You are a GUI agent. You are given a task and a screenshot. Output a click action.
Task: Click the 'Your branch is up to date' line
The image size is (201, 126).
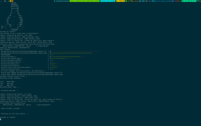(x=20, y=33)
